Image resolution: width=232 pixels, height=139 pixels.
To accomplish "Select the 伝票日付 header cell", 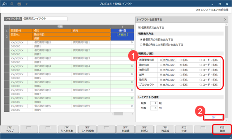I will click(x=21, y=30).
